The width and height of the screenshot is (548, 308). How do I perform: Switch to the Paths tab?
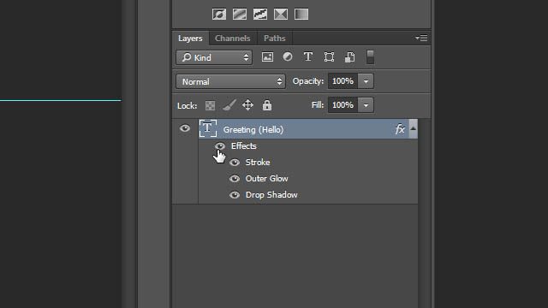(x=275, y=38)
